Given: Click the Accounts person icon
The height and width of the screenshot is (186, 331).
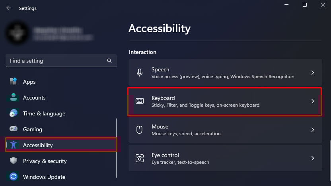Looking at the screenshot, I should coord(14,98).
